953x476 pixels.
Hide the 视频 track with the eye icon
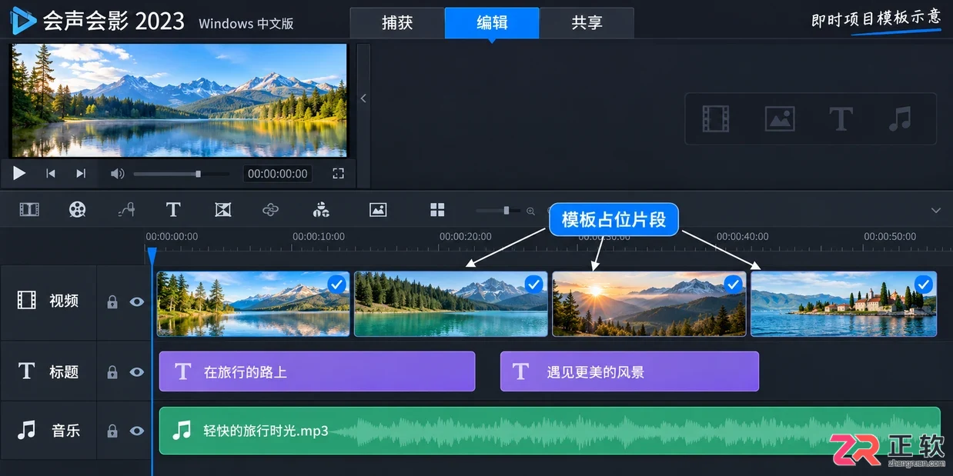point(137,302)
